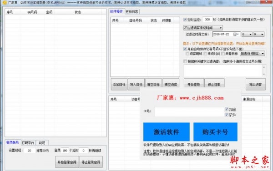This screenshot has height=171, width=273.
Task: Enable the 访客昵称 checkbox
Action: click(x=187, y=54)
